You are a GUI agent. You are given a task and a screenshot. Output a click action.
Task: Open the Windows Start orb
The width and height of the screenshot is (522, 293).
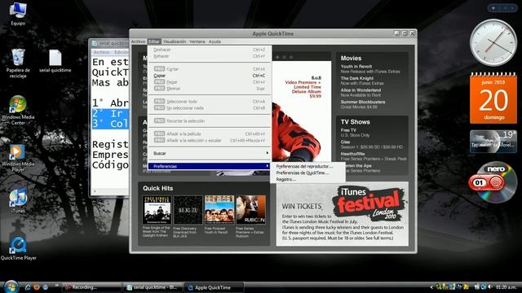coord(11,286)
